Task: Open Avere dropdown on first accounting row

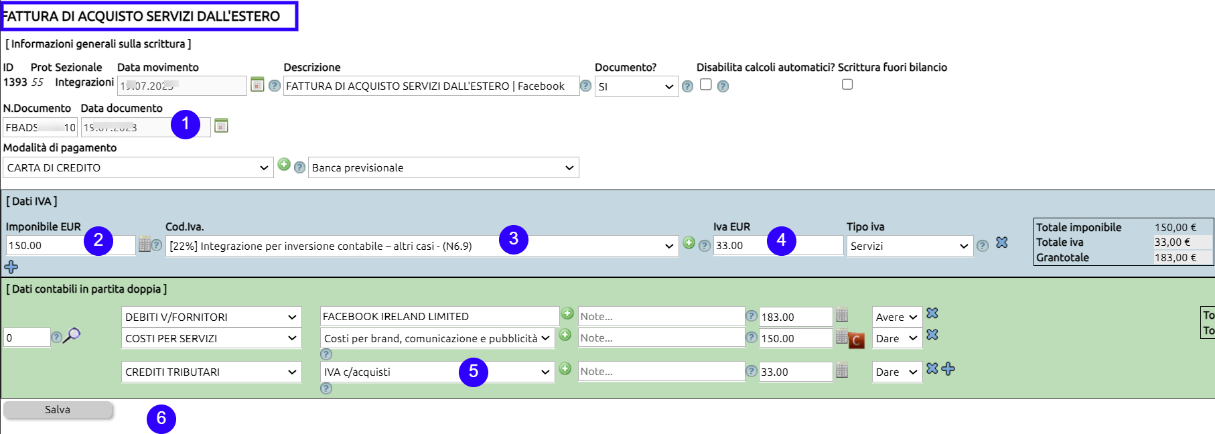Action: point(897,317)
